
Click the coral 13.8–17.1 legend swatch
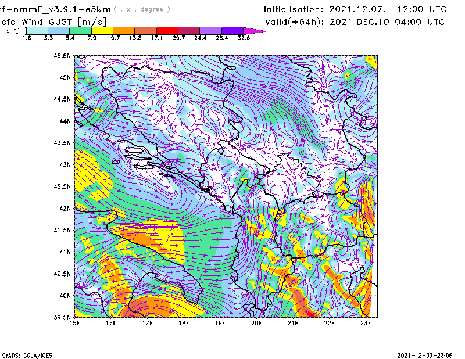146,31
